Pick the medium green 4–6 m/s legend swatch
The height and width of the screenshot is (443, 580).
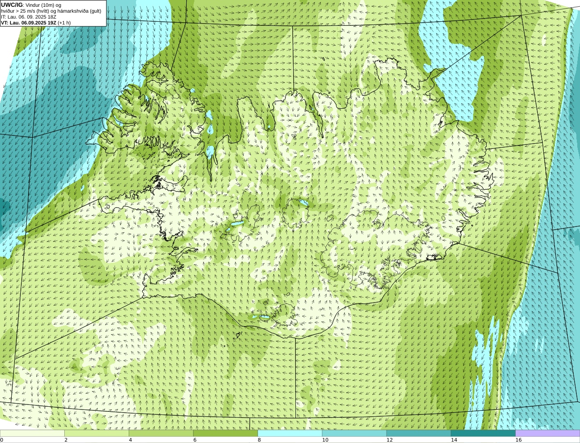point(161,433)
